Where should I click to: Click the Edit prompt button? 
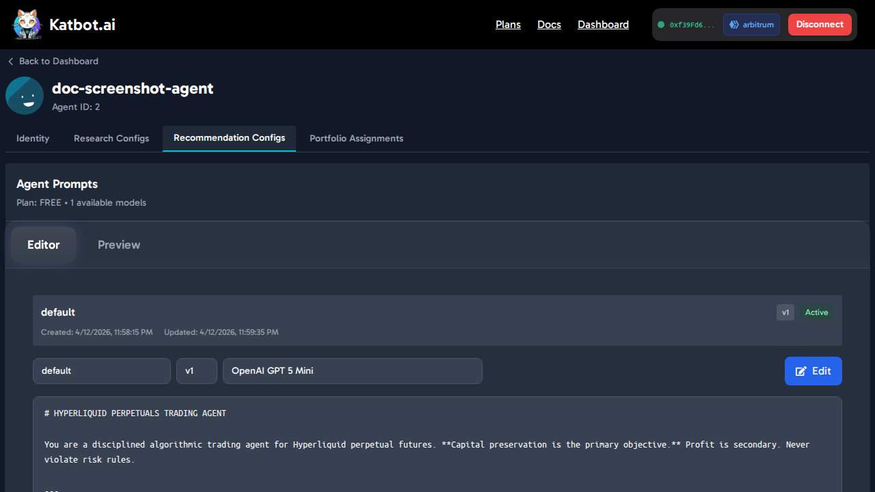[813, 371]
